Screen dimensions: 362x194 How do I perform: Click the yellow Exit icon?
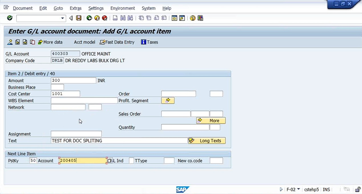coord(97,18)
